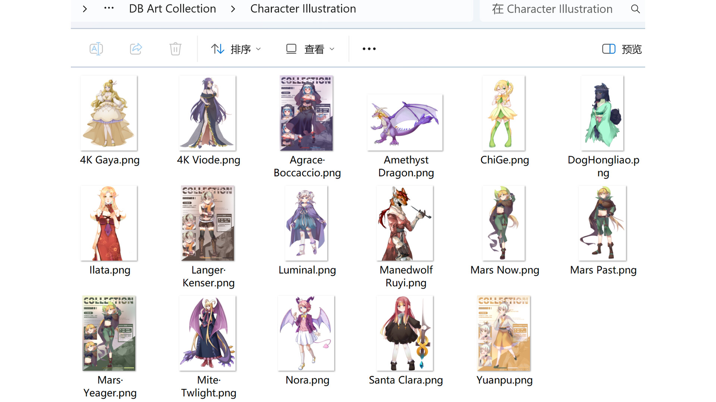Click the sort arrows icon next to 排序

pos(217,49)
